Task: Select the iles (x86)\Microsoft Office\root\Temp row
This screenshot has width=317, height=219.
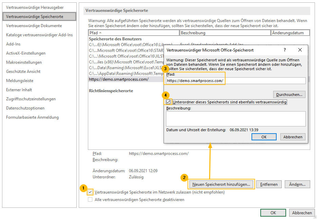Action: click(126, 62)
